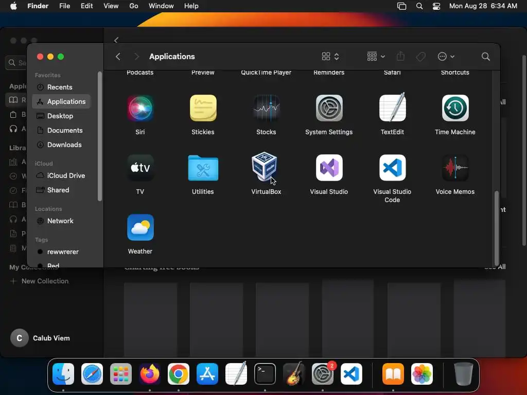The image size is (527, 395).
Task: Click the Finder window vertical scrollbar
Action: [497, 228]
